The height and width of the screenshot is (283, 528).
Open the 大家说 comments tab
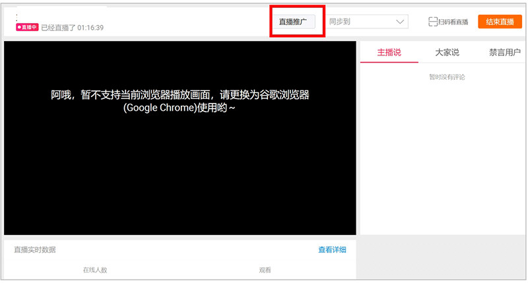coord(447,53)
